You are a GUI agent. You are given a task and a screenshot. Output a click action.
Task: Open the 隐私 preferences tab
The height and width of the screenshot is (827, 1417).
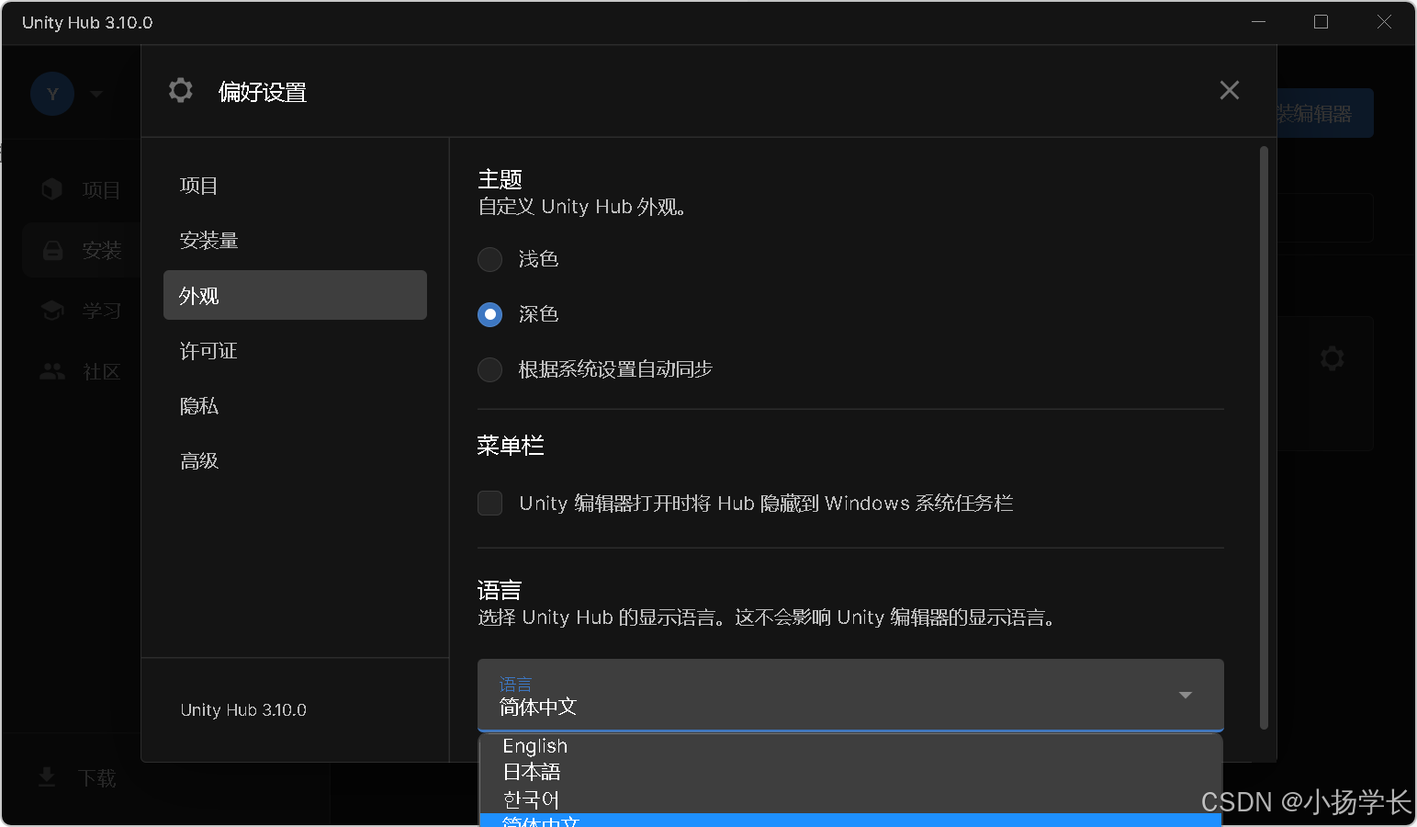(x=295, y=406)
